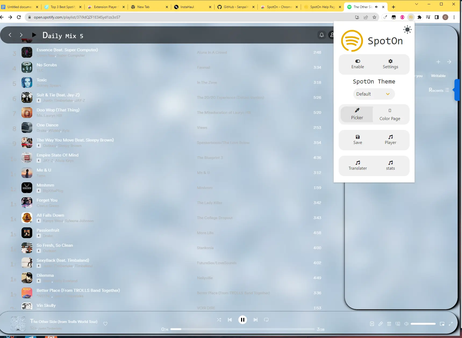This screenshot has height=338, width=462.
Task: Toggle repeat mode
Action: [x=266, y=320]
